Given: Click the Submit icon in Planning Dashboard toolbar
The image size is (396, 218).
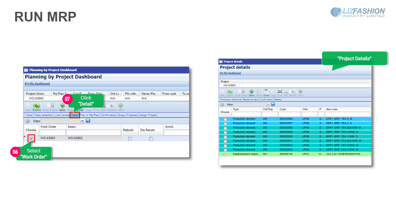Looking at the screenshot, I should tap(36, 106).
